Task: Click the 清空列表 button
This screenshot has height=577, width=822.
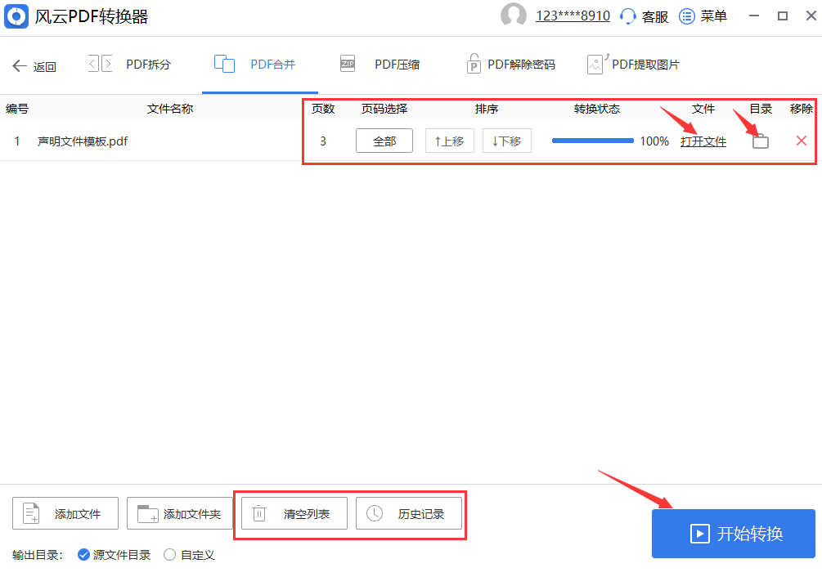Action: click(x=294, y=513)
